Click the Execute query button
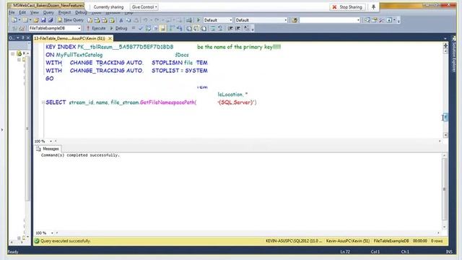Image resolution: width=462 pixels, height=260 pixels. click(x=96, y=28)
